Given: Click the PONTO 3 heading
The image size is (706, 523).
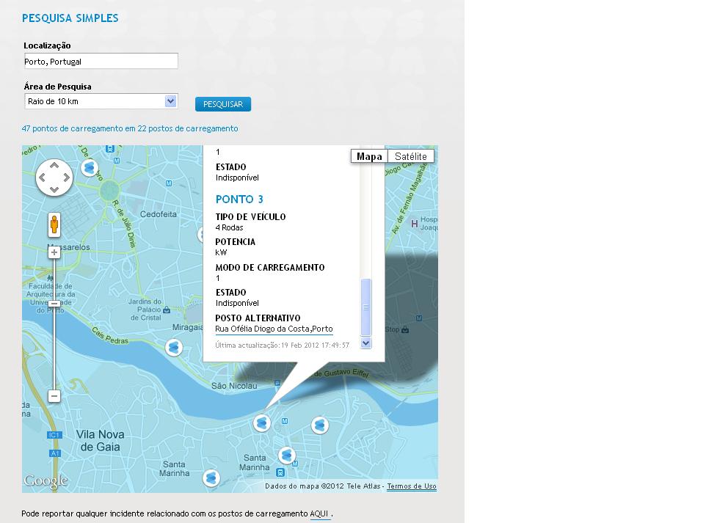Looking at the screenshot, I should [x=239, y=199].
